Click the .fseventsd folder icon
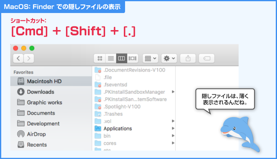Viewport: 277px width, 159px height. pyautogui.click(x=98, y=85)
